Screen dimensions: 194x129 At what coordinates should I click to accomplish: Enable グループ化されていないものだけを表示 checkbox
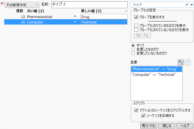tap(136, 30)
